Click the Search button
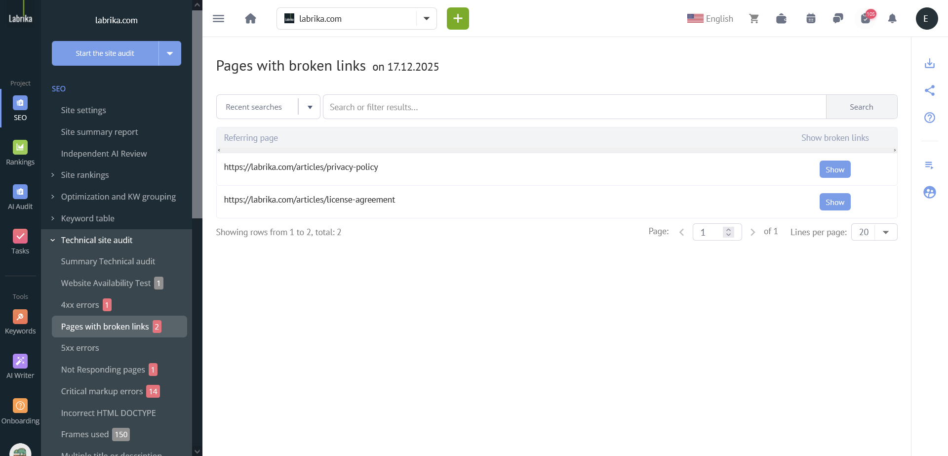This screenshot has width=948, height=456. [x=861, y=107]
